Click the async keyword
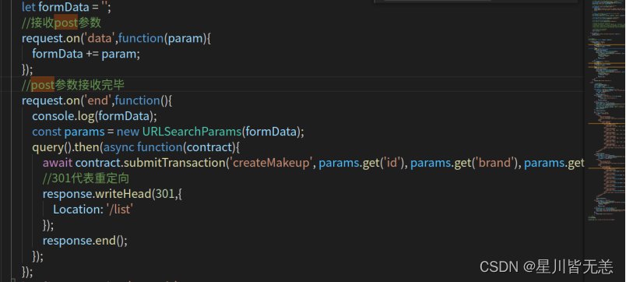Viewport: 626px width, 282px height. [x=118, y=147]
